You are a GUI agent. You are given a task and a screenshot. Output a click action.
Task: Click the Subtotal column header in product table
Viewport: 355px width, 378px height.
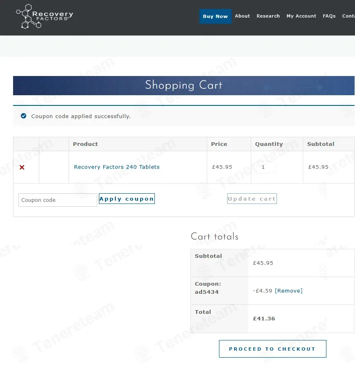(x=321, y=144)
